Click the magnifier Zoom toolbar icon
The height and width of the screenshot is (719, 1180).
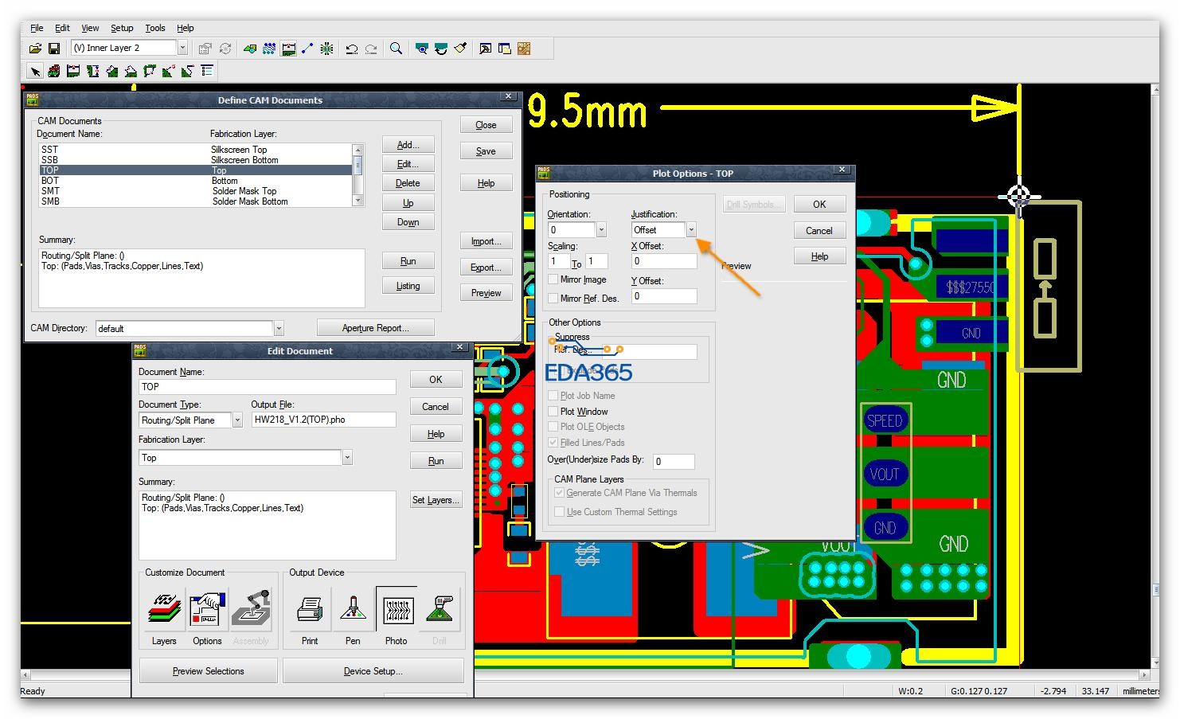(396, 49)
